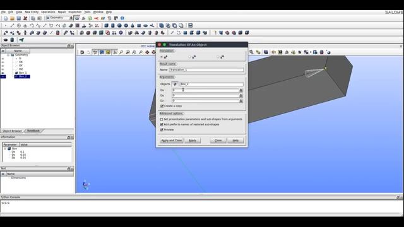The height and width of the screenshot is (227, 404).
Task: Click the Create Torus primitive icon
Action: click(x=126, y=25)
